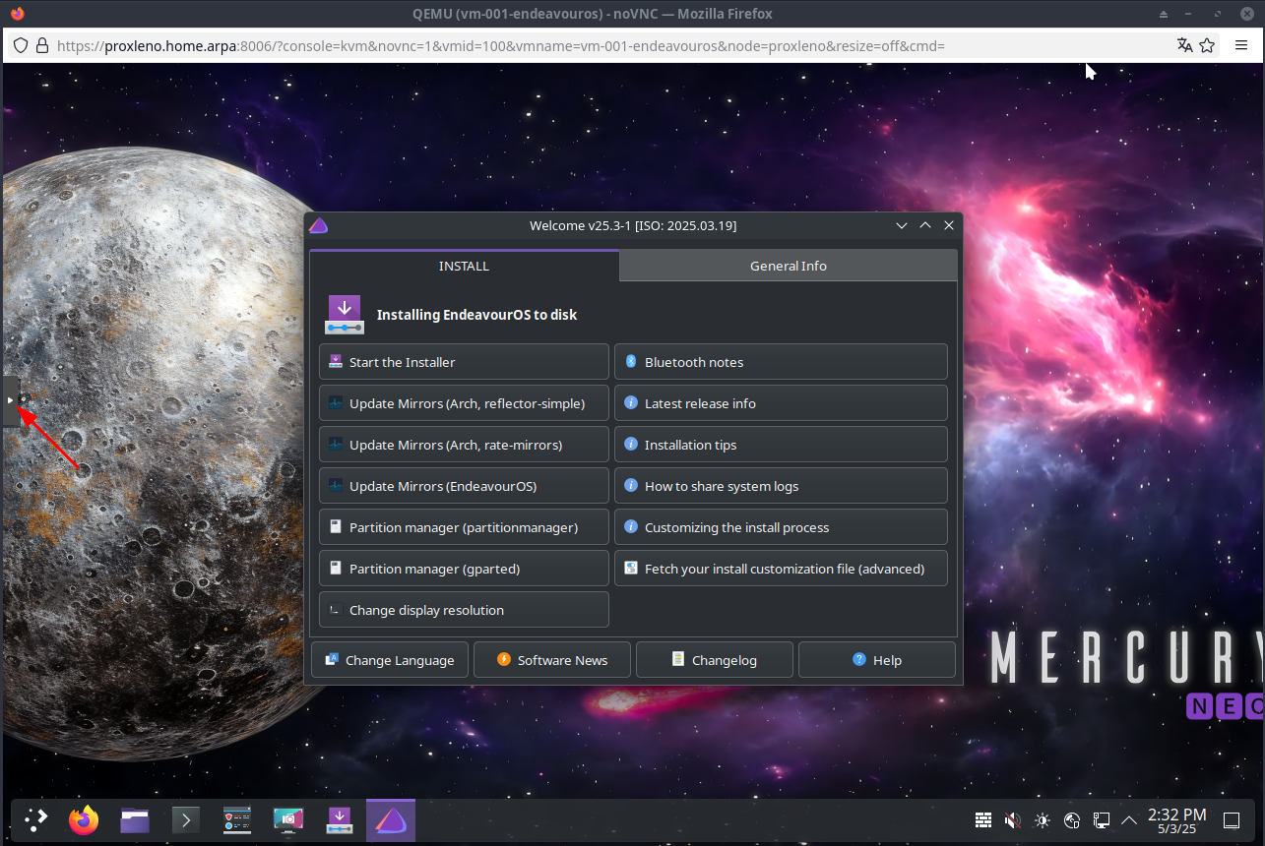The width and height of the screenshot is (1265, 846).
Task: Open the Firefox hamburger menu
Action: [x=1240, y=45]
